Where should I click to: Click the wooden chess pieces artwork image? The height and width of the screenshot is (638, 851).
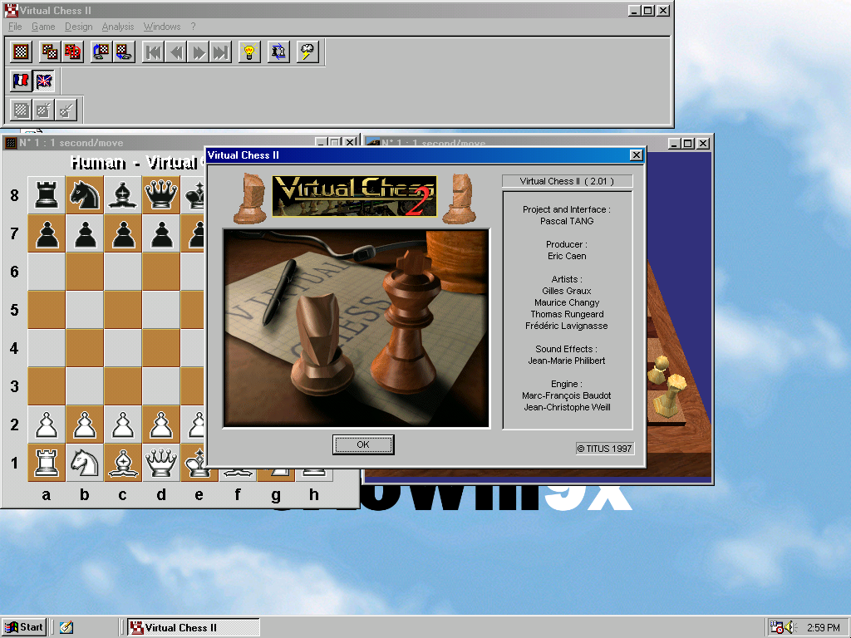tap(357, 328)
